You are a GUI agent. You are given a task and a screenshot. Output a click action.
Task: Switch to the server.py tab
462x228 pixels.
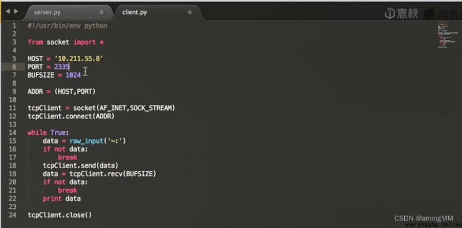pyautogui.click(x=47, y=12)
